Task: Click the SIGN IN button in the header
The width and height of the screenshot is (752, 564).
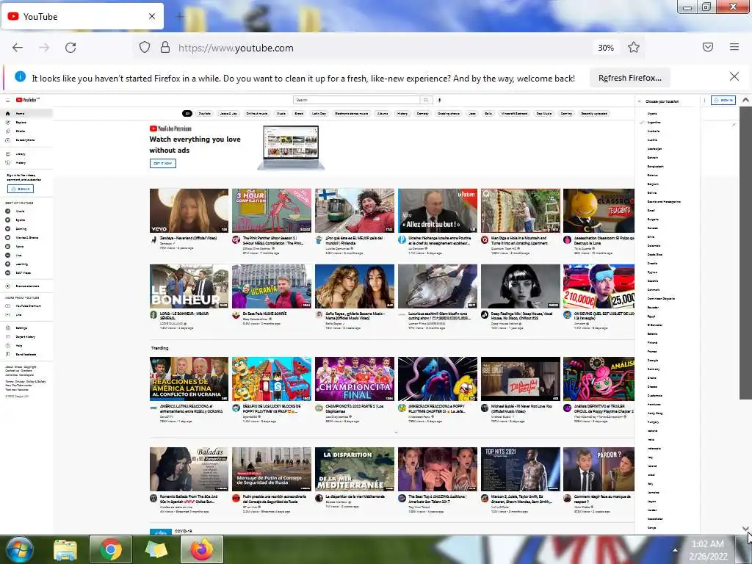Action: coord(723,100)
